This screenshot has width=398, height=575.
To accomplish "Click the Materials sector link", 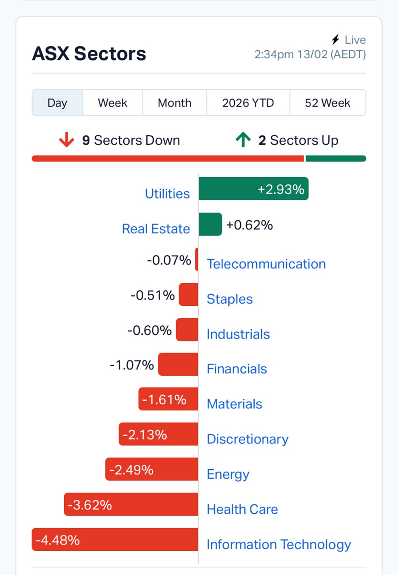I will click(x=234, y=404).
